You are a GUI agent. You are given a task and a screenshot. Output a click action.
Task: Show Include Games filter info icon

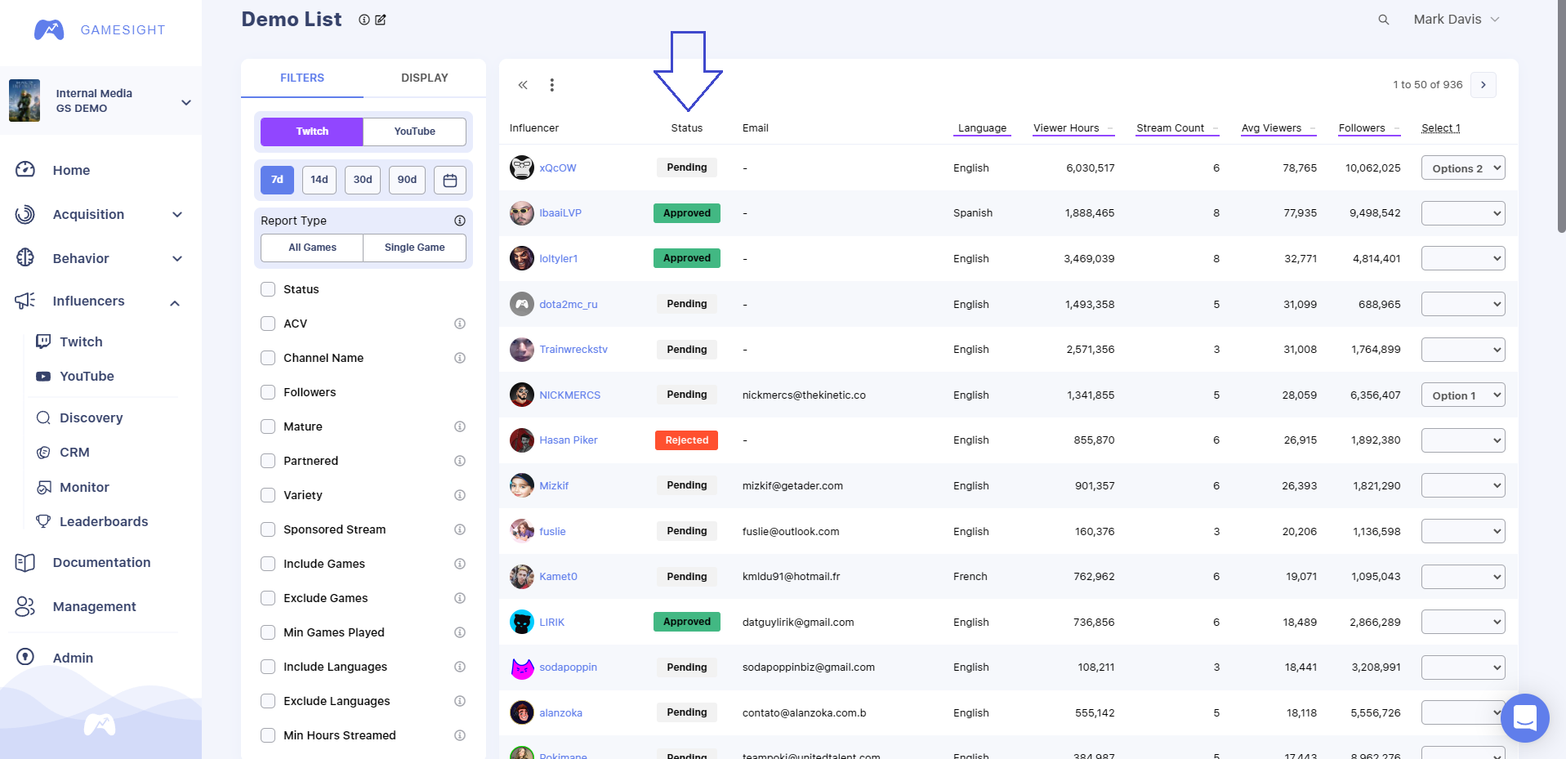point(460,564)
